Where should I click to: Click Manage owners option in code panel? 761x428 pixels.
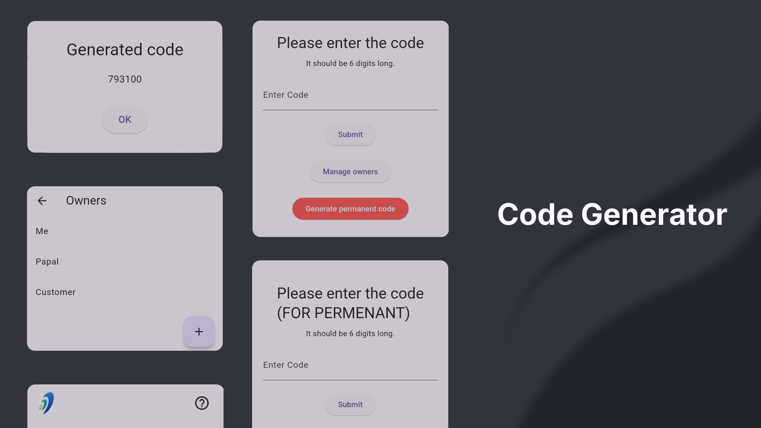point(350,172)
